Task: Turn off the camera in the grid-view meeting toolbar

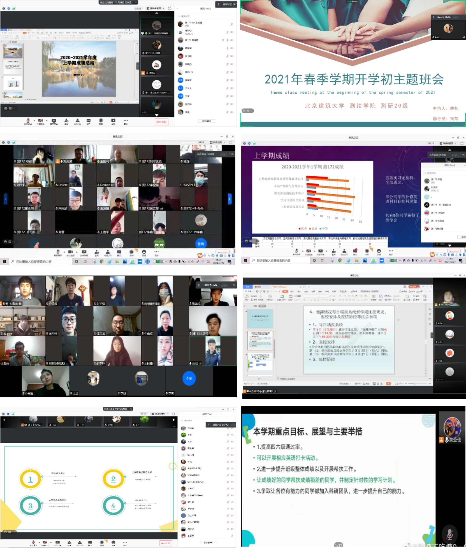Action: (x=70, y=253)
